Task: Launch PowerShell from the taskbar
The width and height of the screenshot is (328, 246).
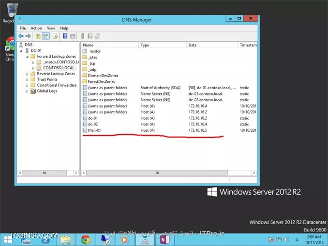Action: pos(45,240)
